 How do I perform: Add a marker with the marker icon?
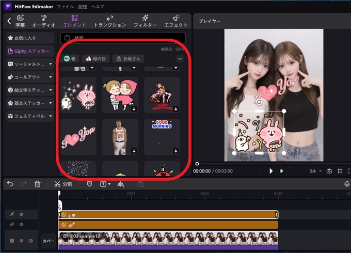[x=89, y=184]
